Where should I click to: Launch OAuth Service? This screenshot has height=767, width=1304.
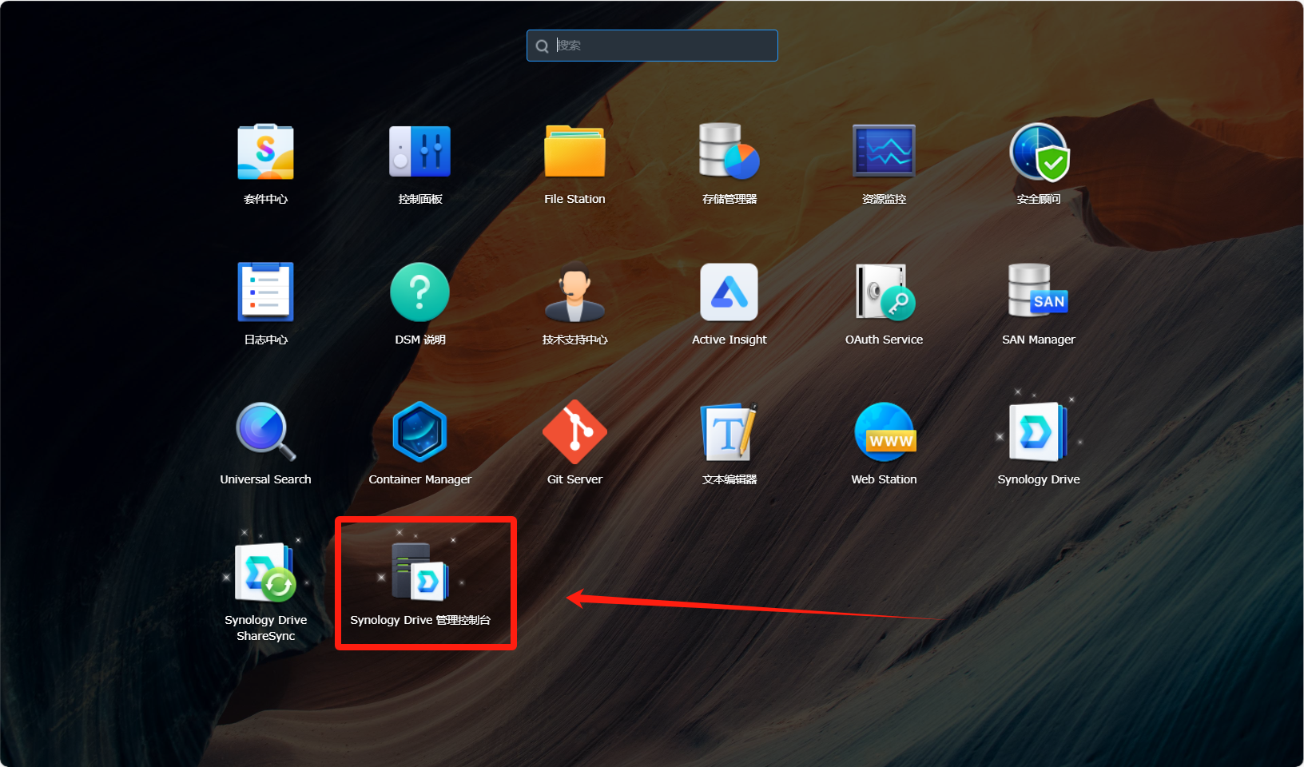point(884,292)
